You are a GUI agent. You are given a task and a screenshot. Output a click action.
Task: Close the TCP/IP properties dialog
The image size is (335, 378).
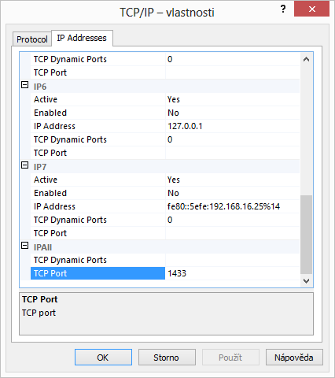pyautogui.click(x=311, y=9)
